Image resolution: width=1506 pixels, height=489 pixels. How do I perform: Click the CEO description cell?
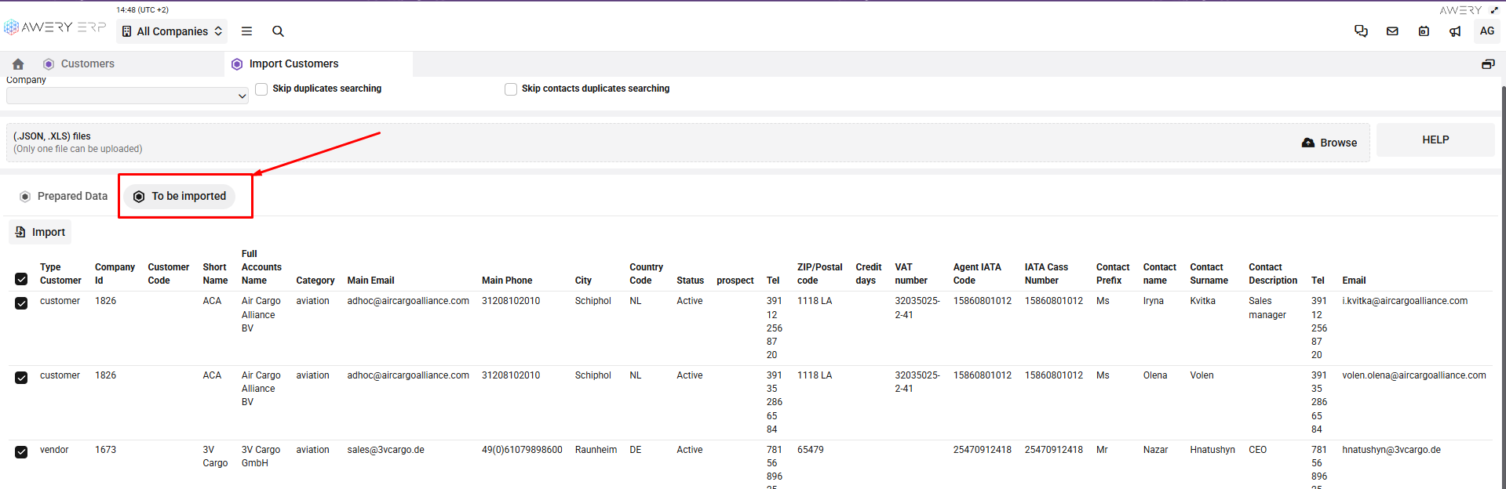(1257, 450)
